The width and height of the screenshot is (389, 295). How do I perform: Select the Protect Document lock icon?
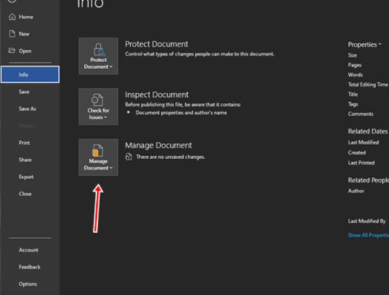[98, 49]
